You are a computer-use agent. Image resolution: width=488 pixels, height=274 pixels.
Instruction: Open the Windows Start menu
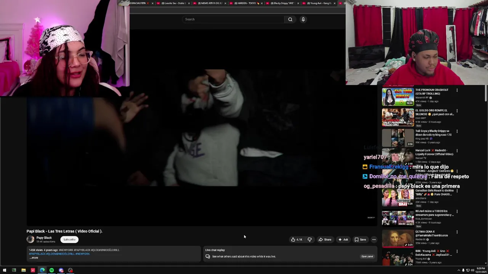[x=5, y=271]
